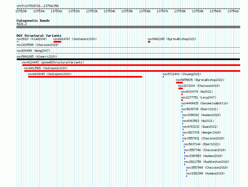Click nsv4449435 (GenomeinaBottle) label

point(205,103)
